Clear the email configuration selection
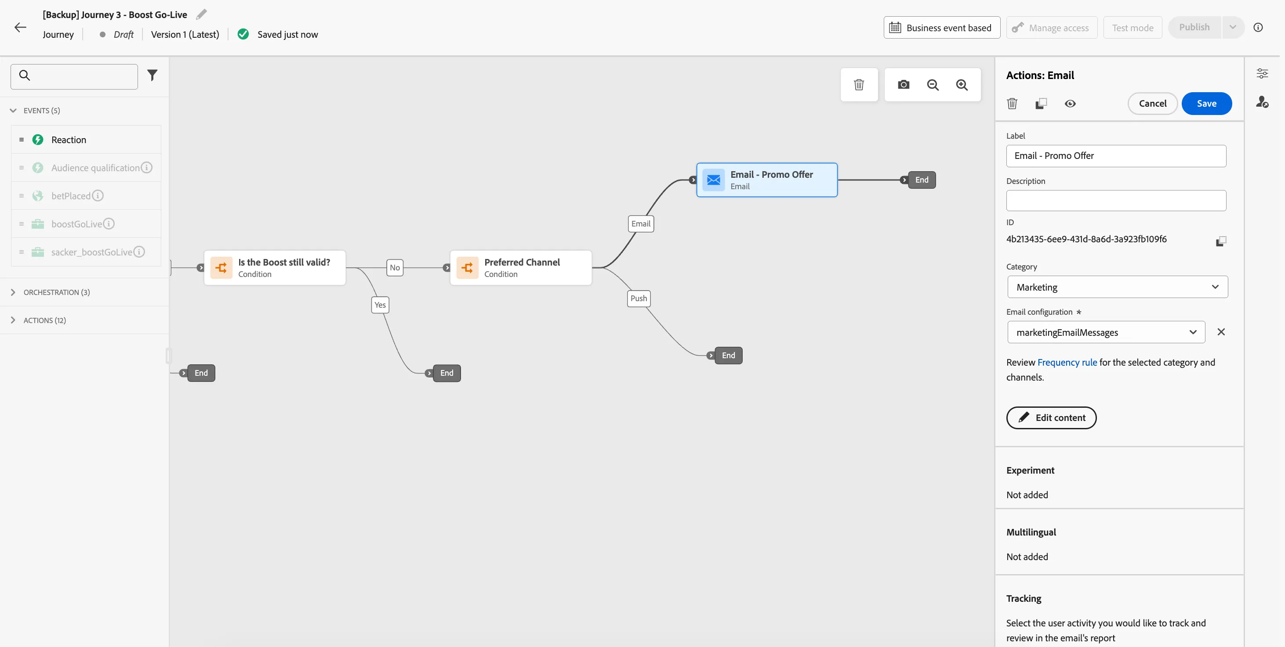The height and width of the screenshot is (647, 1285). [x=1221, y=332]
